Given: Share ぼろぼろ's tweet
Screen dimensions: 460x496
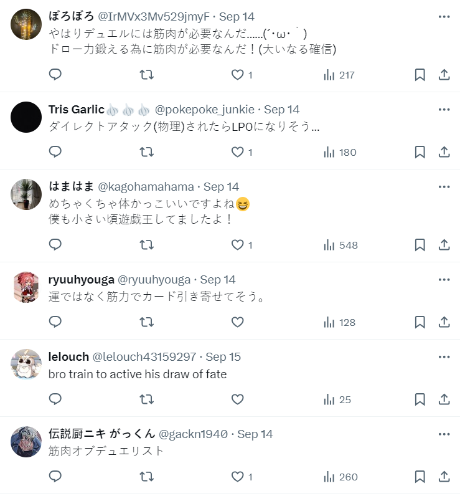Looking at the screenshot, I should (444, 75).
